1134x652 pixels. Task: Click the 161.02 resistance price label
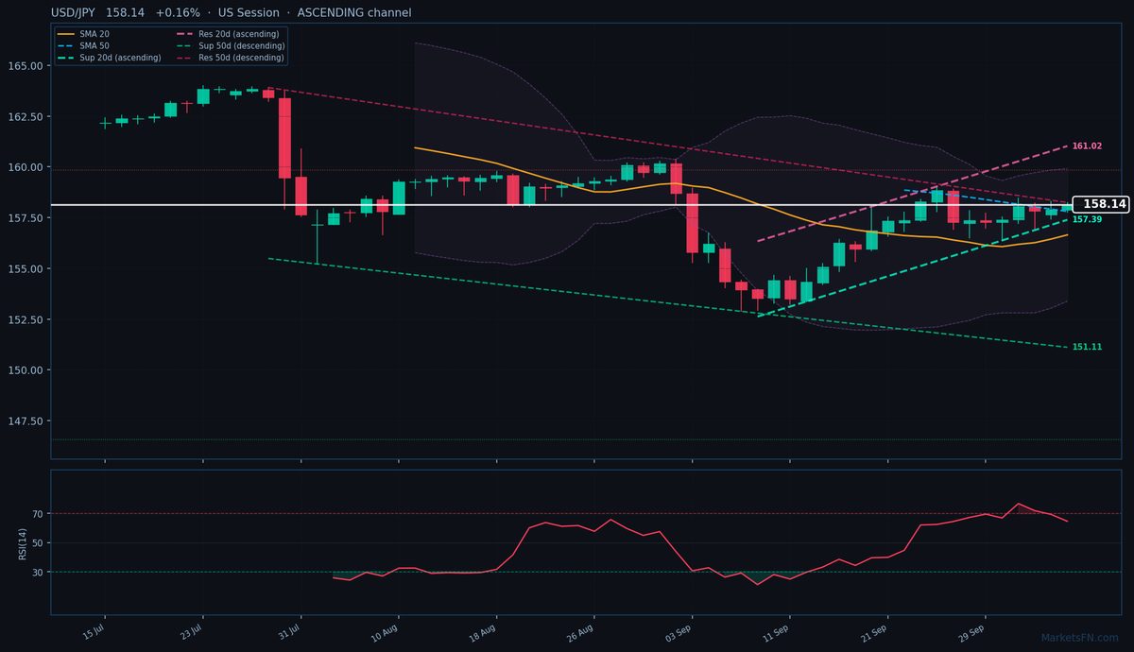1087,146
